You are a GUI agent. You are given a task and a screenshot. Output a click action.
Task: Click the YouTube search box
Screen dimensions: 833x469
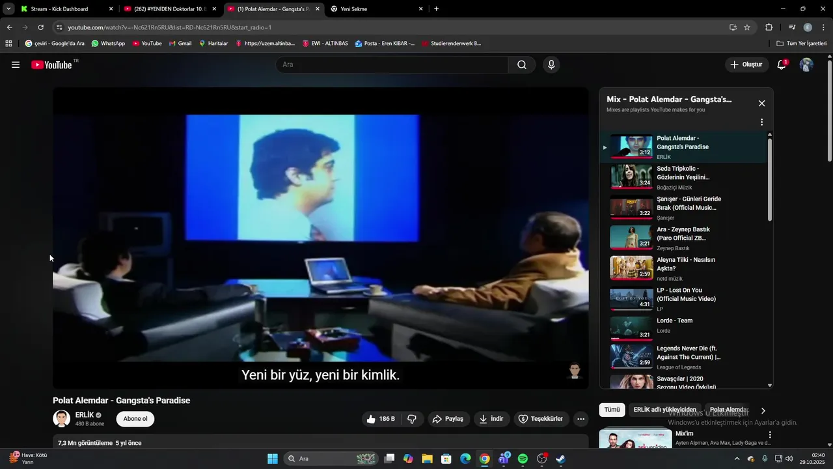[392, 64]
